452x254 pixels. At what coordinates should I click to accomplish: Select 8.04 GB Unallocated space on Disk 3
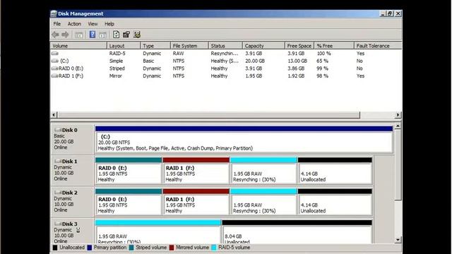(x=297, y=232)
